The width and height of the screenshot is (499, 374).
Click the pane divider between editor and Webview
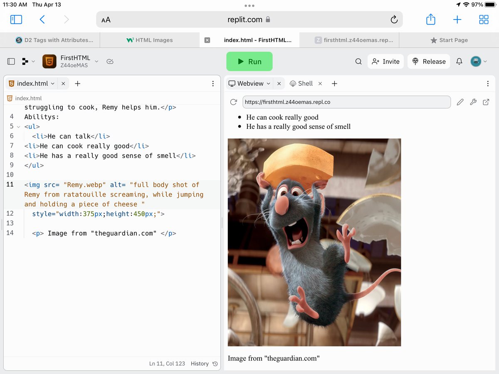point(222,223)
